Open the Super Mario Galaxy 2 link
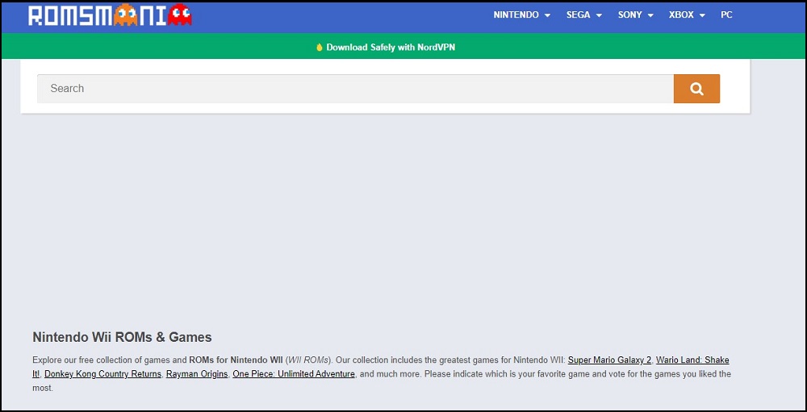807x412 pixels. (x=609, y=360)
